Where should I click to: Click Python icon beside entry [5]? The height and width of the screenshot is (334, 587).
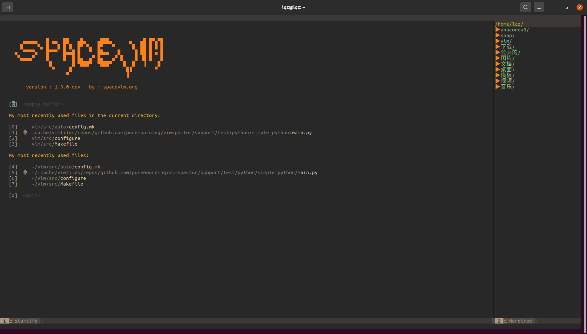25,172
